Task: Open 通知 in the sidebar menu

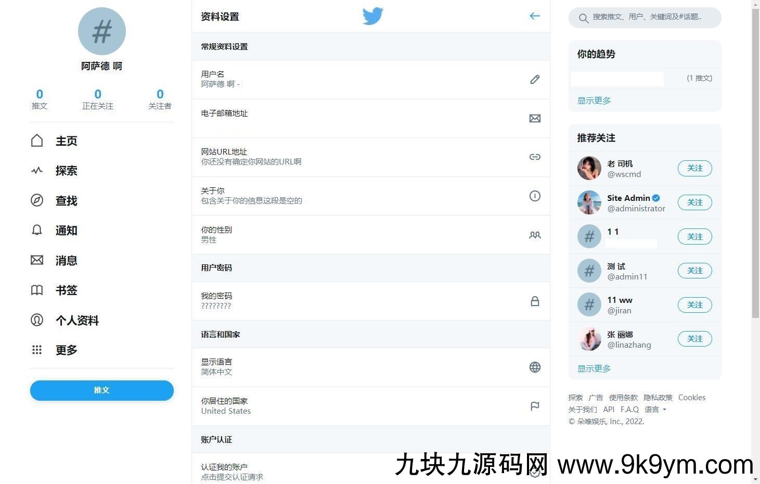Action: click(x=66, y=231)
